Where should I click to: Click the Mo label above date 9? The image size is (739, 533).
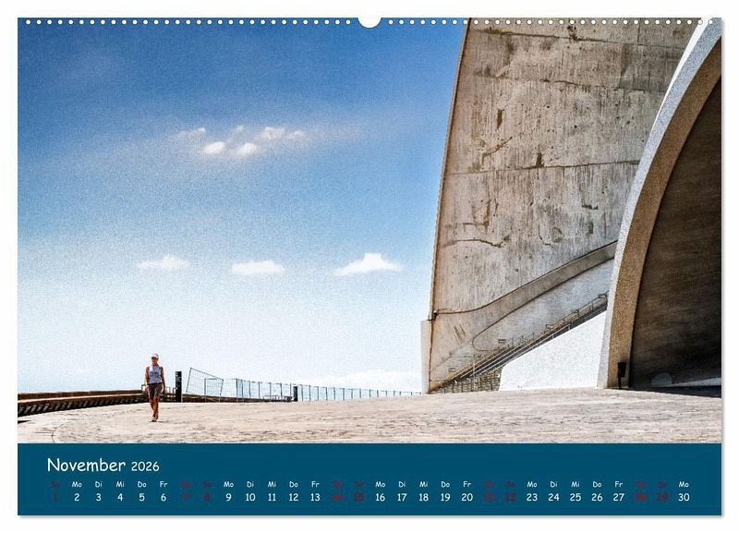coord(228,484)
